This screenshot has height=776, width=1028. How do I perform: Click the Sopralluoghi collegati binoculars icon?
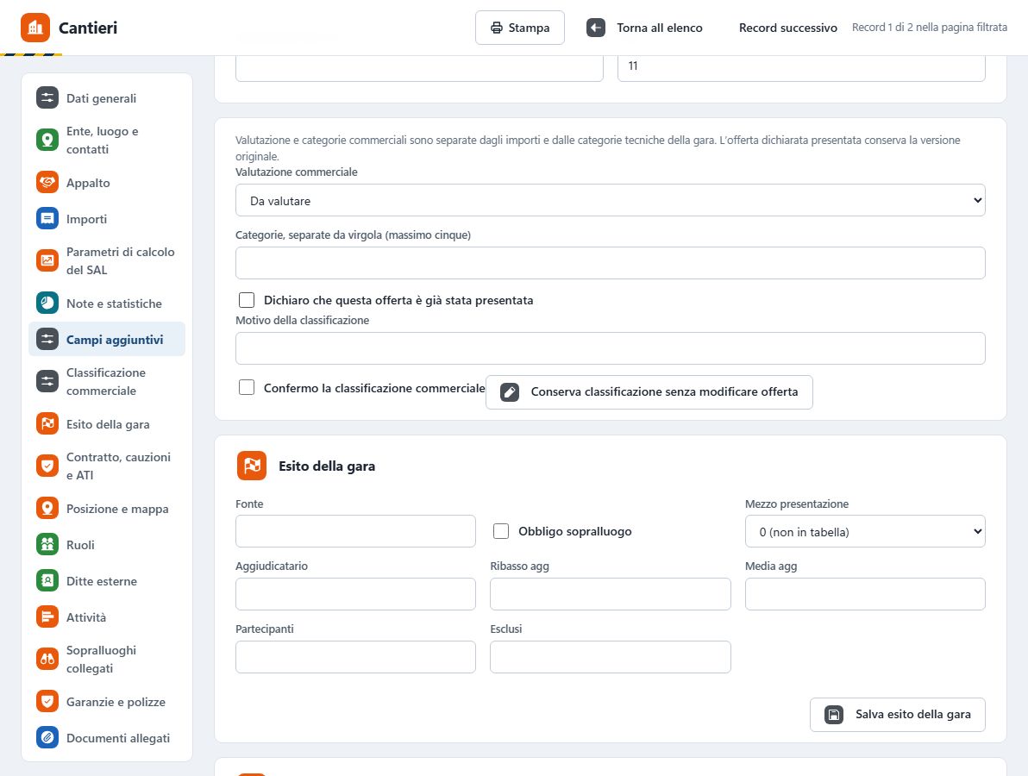point(47,660)
